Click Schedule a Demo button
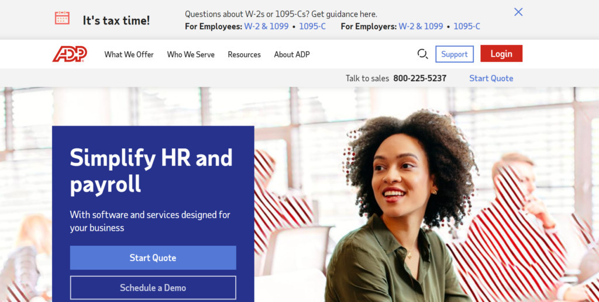 153,287
